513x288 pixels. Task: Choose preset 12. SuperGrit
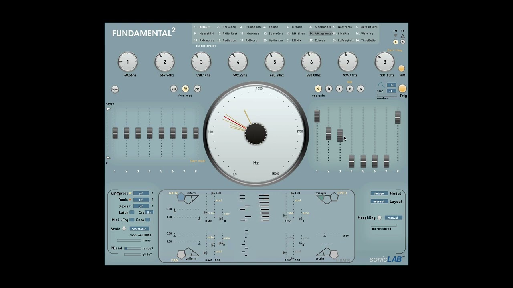click(273, 34)
